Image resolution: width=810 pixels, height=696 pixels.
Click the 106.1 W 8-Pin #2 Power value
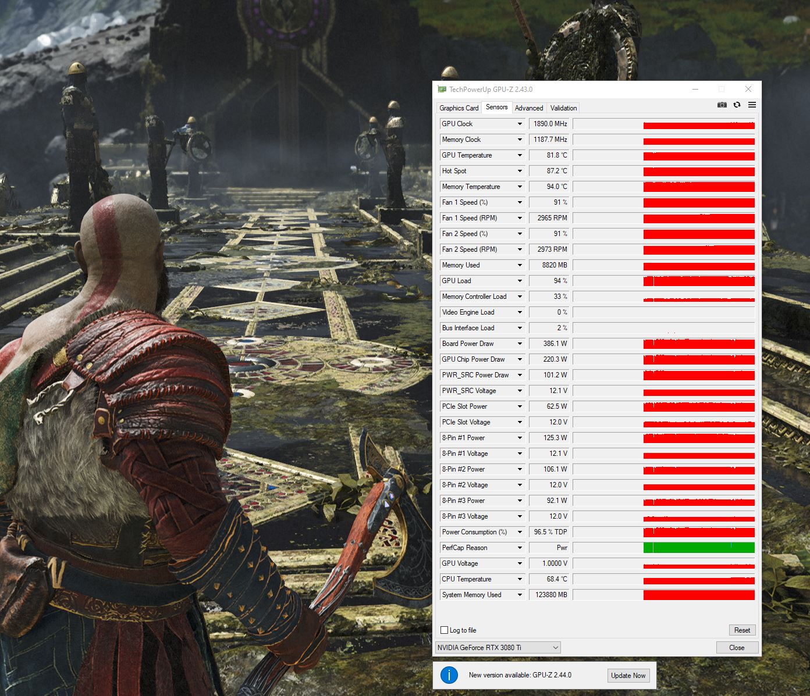coord(549,469)
